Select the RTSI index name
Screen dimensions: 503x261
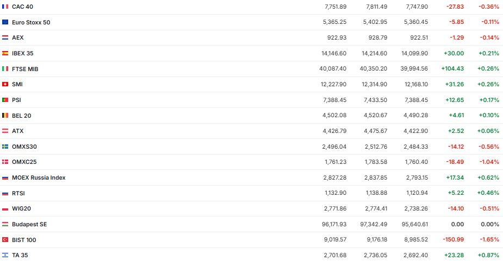[x=18, y=193]
